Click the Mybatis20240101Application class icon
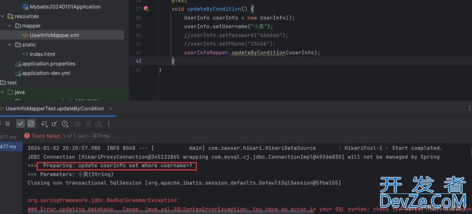The image size is (472, 214). click(25, 6)
